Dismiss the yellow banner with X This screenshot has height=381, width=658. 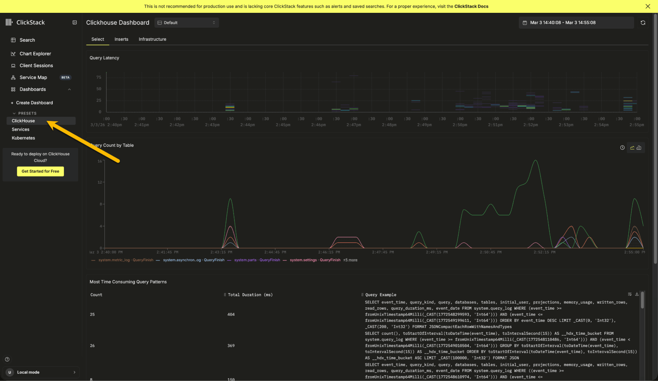[647, 6]
